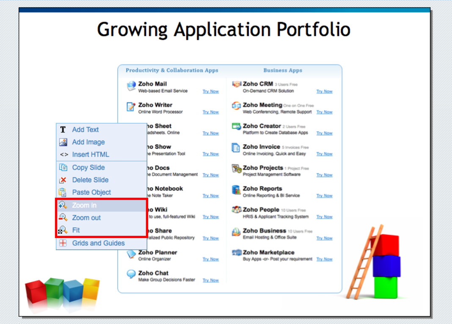Click the Add Image picture icon
452x324 pixels.
(x=63, y=142)
